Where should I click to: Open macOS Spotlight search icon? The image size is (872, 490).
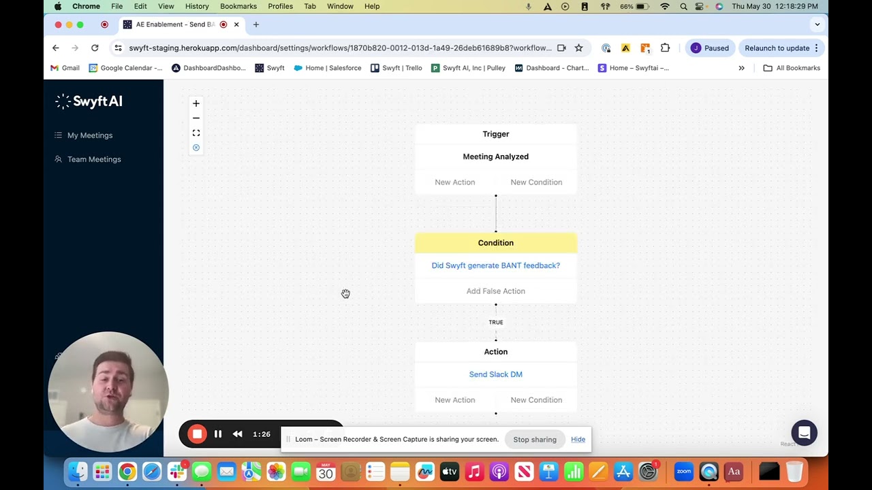pos(683,6)
